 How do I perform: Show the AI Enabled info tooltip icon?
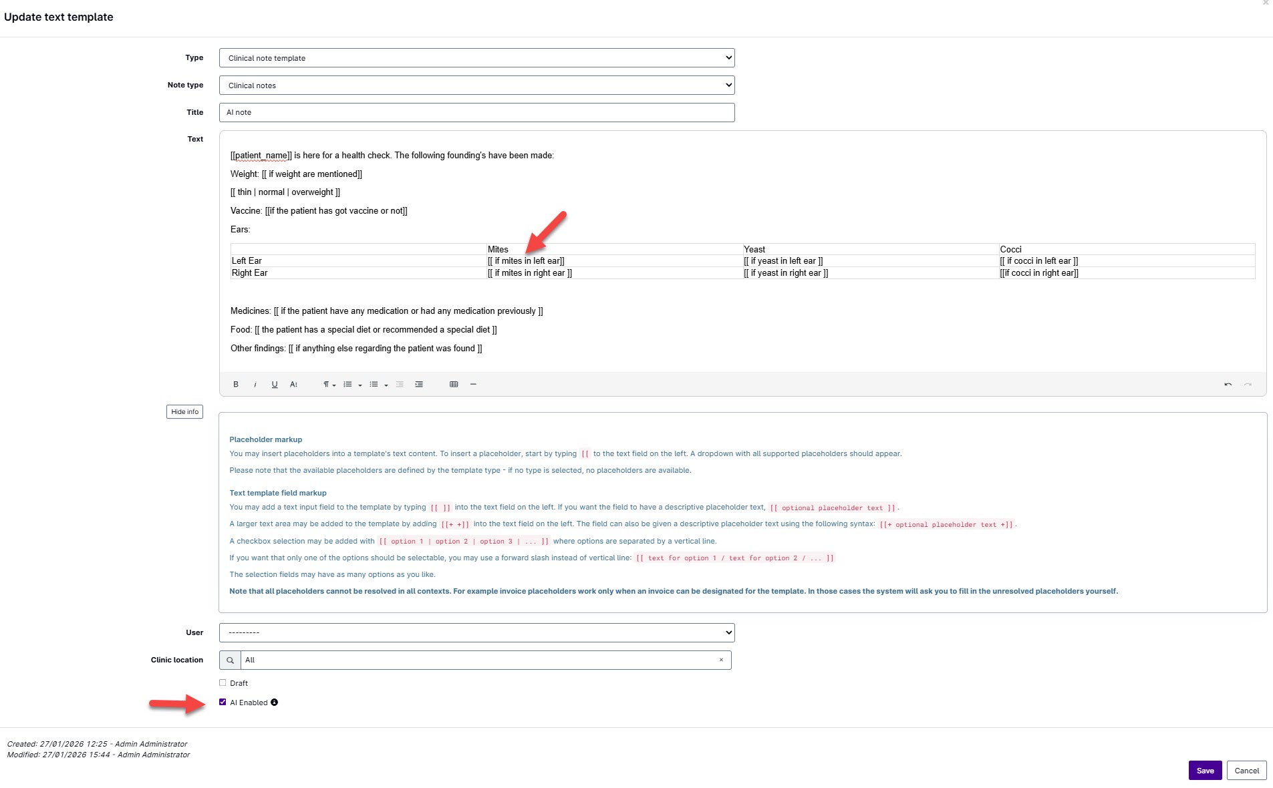(x=275, y=703)
